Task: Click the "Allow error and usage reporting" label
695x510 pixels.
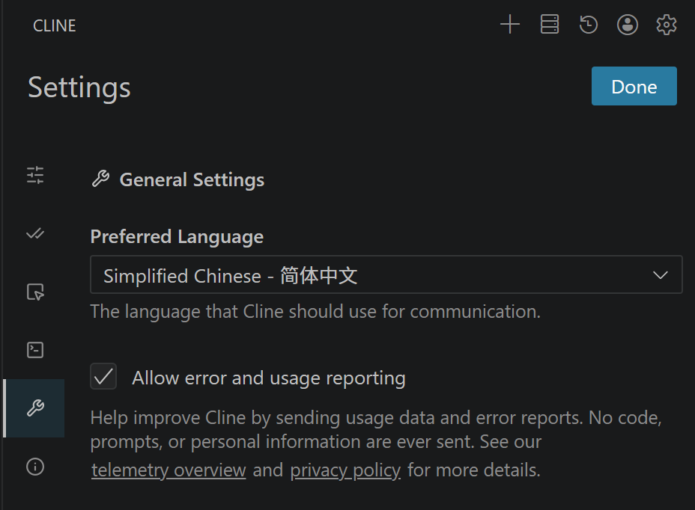Action: pos(269,378)
